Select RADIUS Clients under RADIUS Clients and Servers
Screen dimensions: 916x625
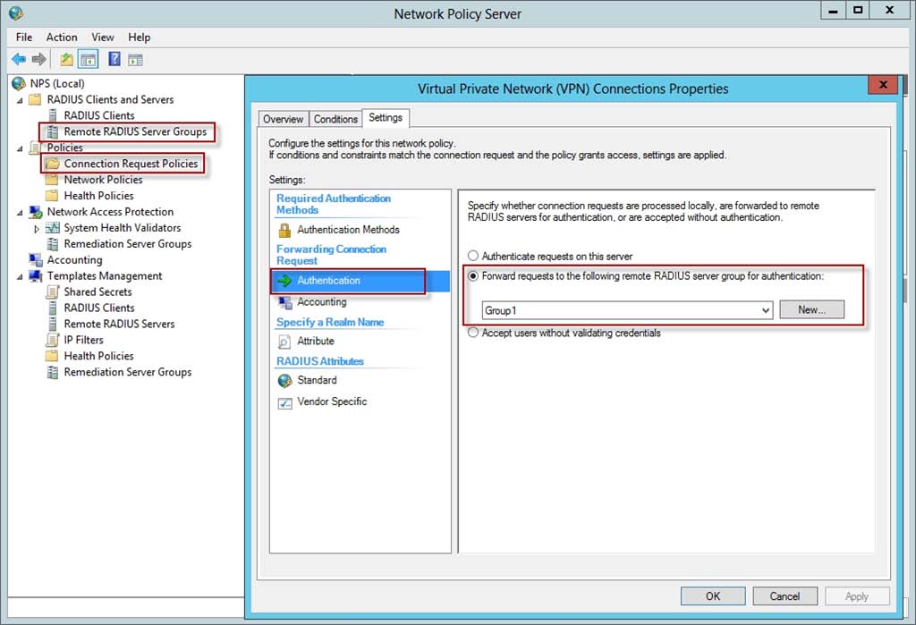(98, 115)
